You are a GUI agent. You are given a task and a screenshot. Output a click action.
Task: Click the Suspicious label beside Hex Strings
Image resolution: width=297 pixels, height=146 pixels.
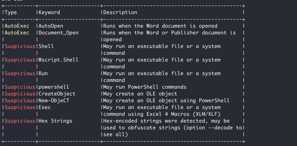[20, 121]
